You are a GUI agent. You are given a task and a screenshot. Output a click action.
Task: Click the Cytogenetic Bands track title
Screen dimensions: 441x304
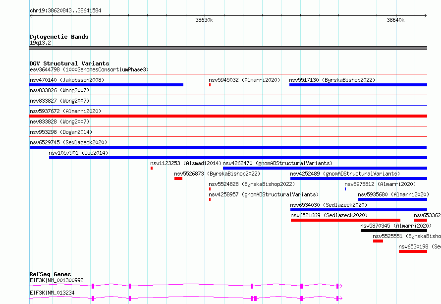click(x=59, y=37)
